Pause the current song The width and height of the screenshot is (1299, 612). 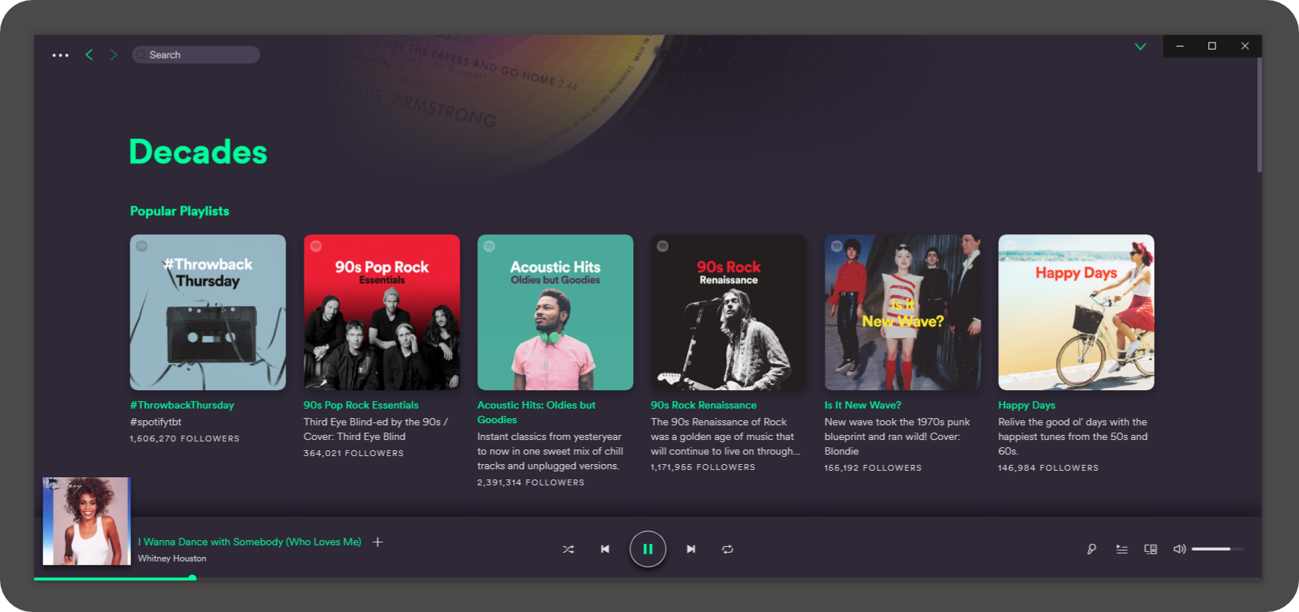(x=648, y=549)
